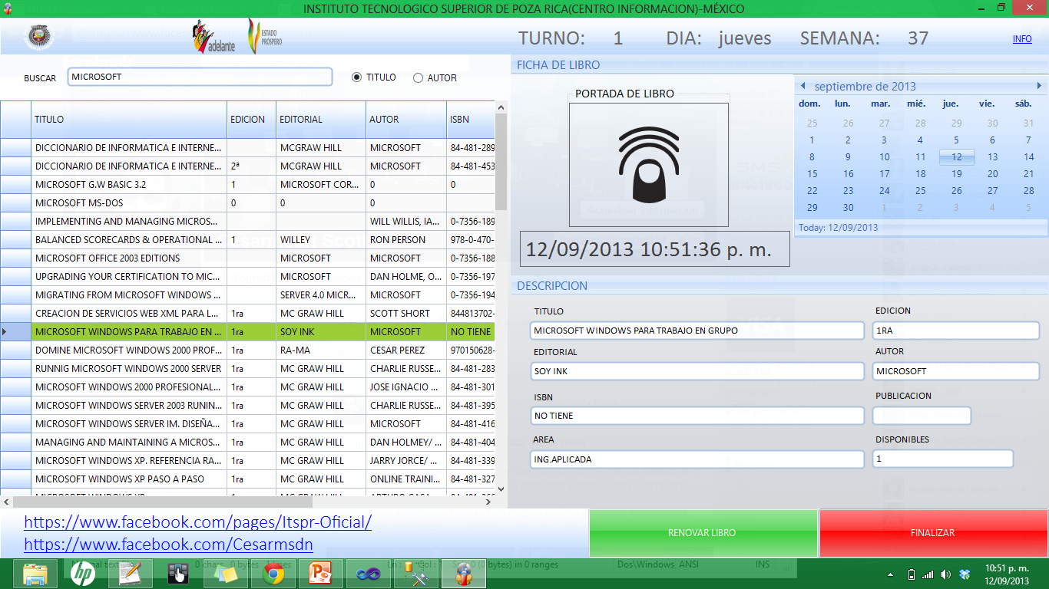Select row 'MICROSOFT OFFICE 2003 EDITIONS'
Viewport: 1049px width, 589px height.
pos(247,258)
